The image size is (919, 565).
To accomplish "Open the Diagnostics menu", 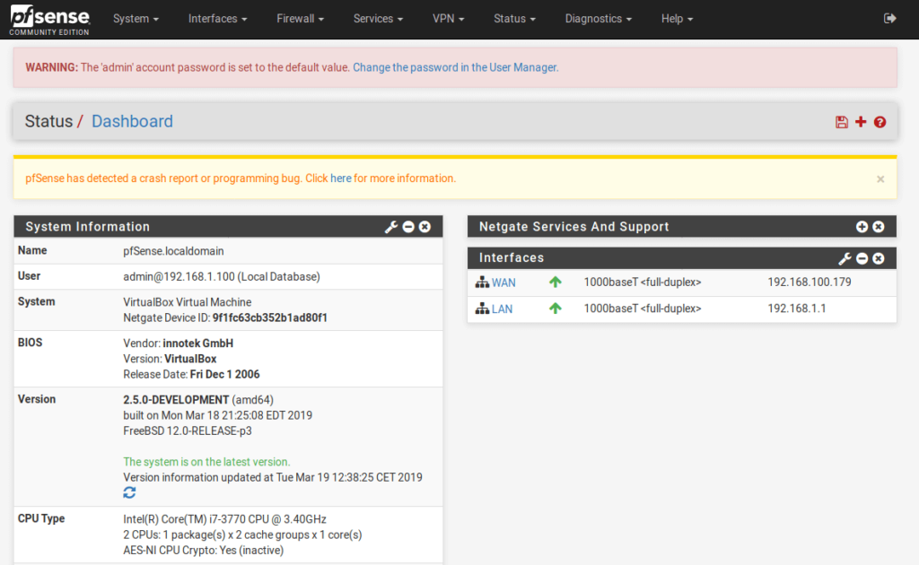I will pos(598,18).
